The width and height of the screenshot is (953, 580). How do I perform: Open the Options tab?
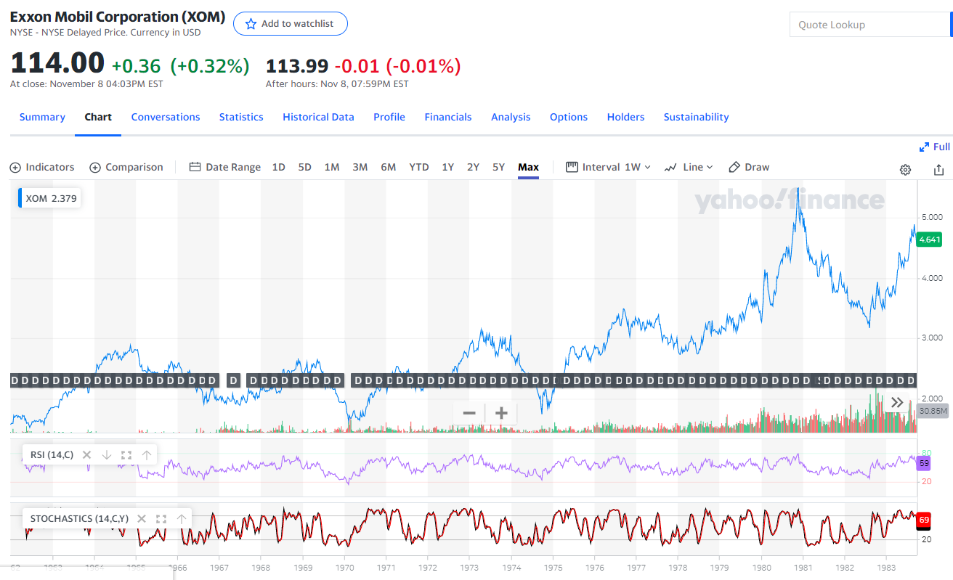569,117
